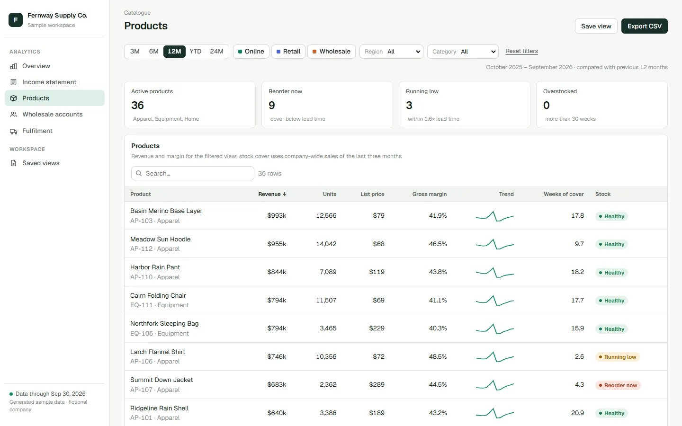Click the trend sparkline for Basin Merino Base Layer
The width and height of the screenshot is (682, 426).
point(495,216)
